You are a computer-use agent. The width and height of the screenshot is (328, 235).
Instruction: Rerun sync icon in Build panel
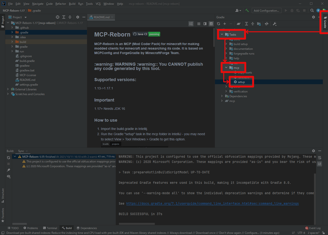click(8, 158)
